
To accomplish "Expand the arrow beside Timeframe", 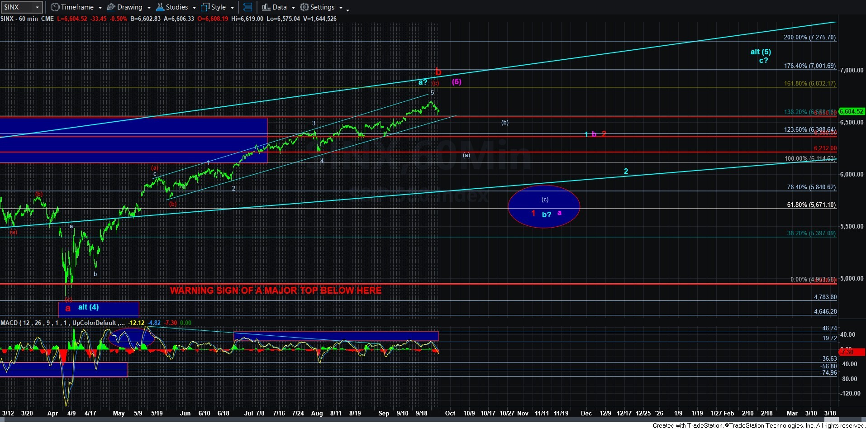I will click(100, 8).
